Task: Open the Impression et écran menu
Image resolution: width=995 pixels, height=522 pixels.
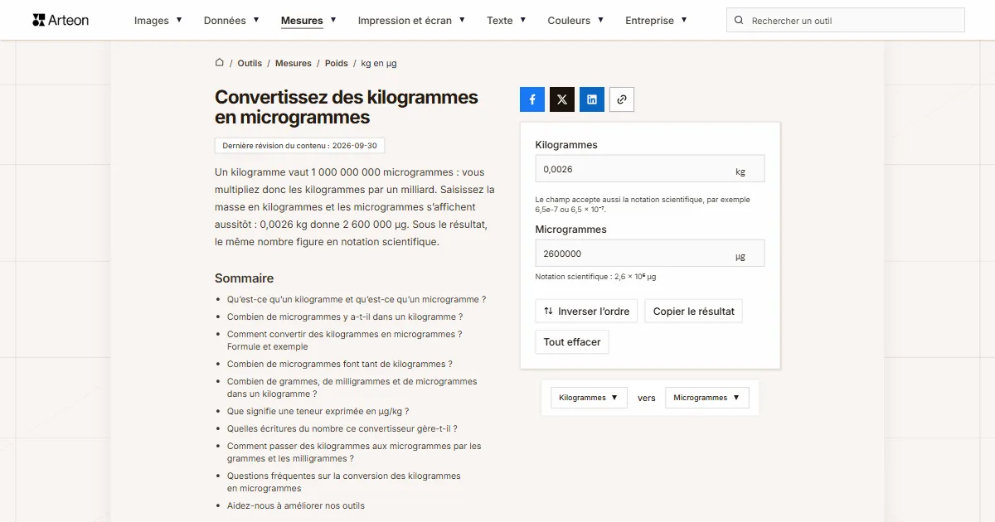Action: (x=411, y=20)
